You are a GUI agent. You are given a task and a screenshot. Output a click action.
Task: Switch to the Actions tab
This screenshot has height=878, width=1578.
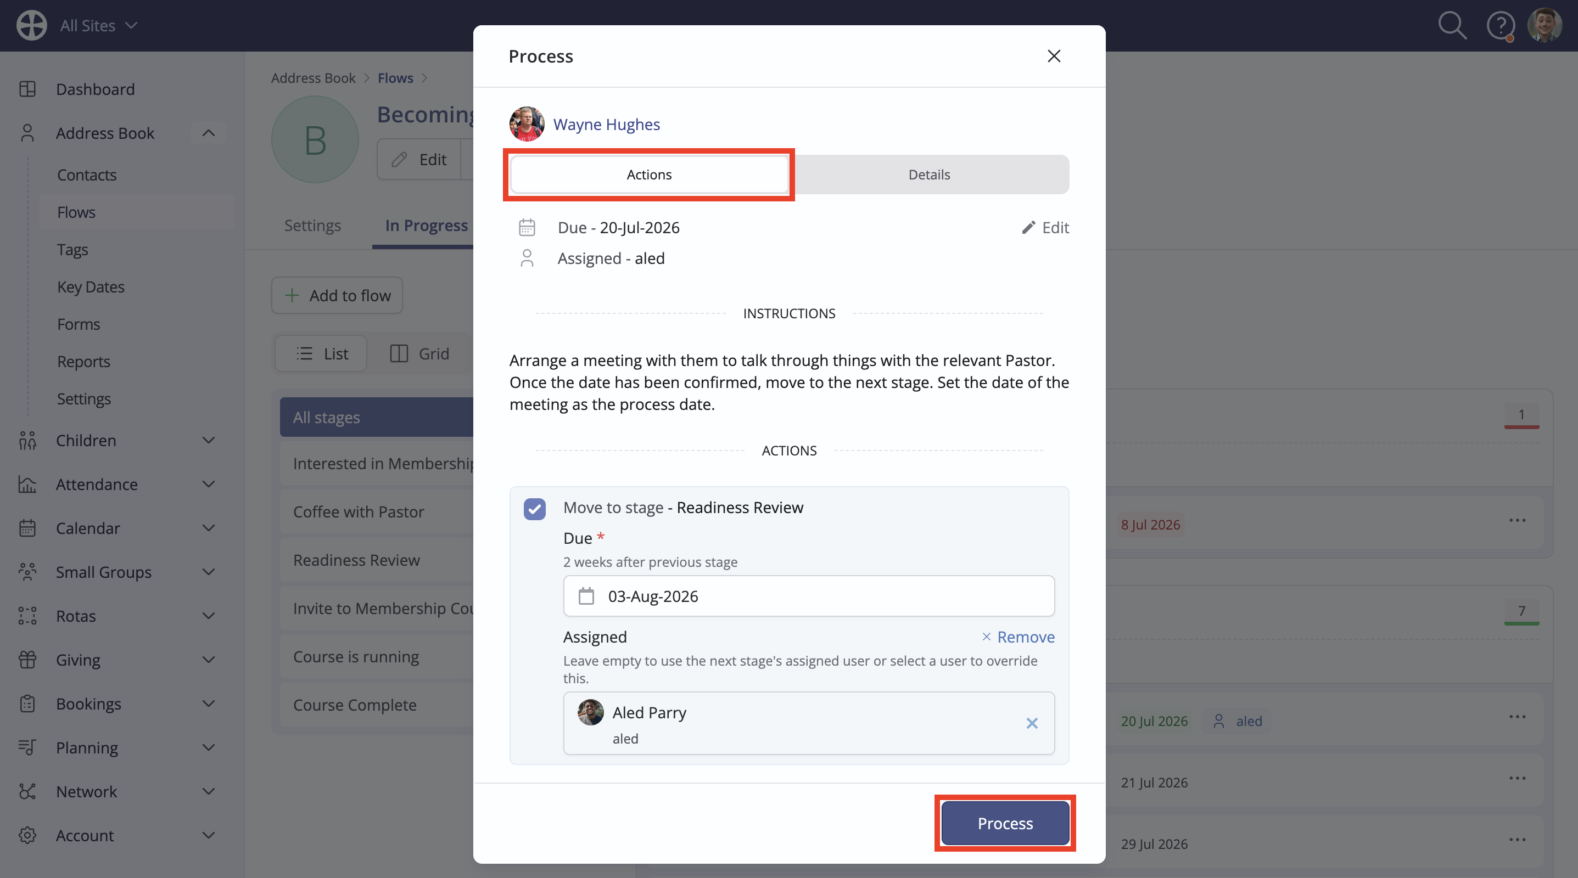click(650, 175)
